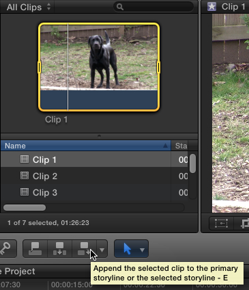Click the keyword editor key icon
The image size is (249, 290).
pos(5,248)
